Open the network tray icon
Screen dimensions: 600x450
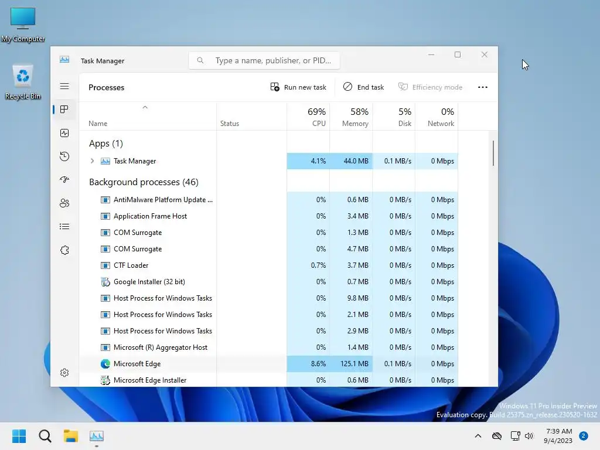[515, 436]
